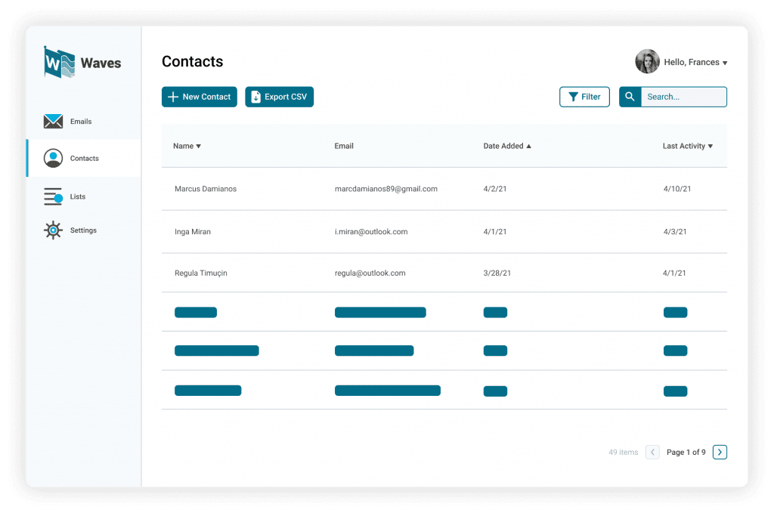Click last activity 4/10/21
This screenshot has width=774, height=513.
point(677,189)
